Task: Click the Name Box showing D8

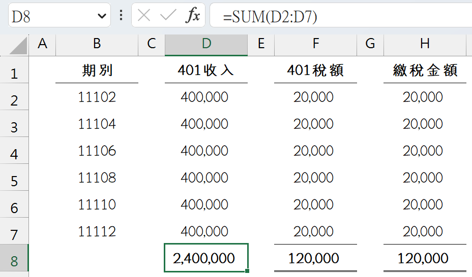Action: (x=59, y=16)
